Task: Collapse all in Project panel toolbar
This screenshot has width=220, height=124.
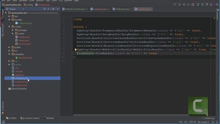Action: [48, 9]
